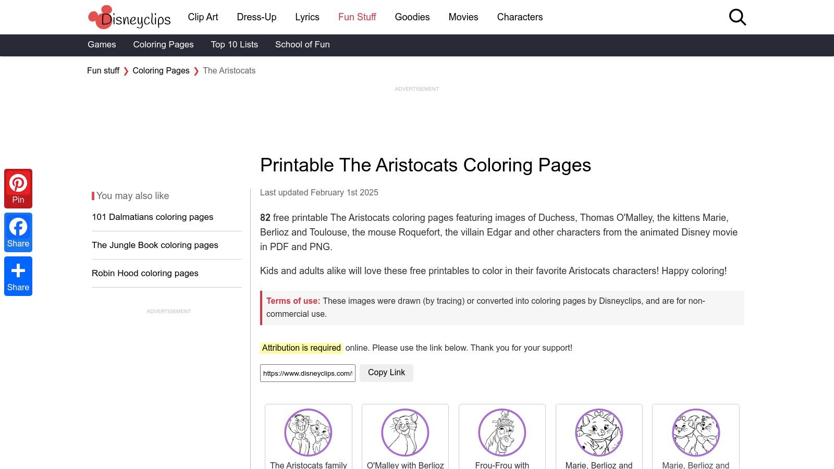Open Coloring Pages in the dark submenu bar
This screenshot has height=469, width=834.
tap(163, 45)
